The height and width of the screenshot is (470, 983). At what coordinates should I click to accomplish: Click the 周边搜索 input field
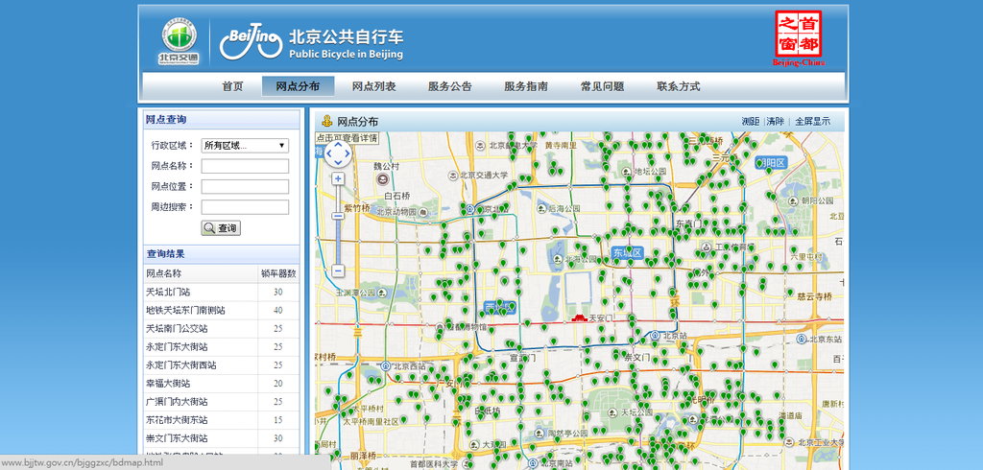245,207
